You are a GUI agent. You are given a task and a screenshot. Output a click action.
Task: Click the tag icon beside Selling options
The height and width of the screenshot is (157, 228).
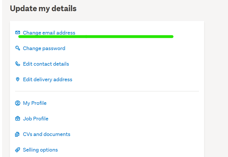18,150
